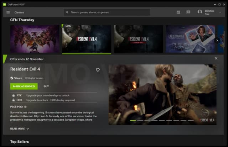The height and width of the screenshot is (147, 228).
Task: Click the Resident Evil 4 title heading
Action: pos(25,69)
